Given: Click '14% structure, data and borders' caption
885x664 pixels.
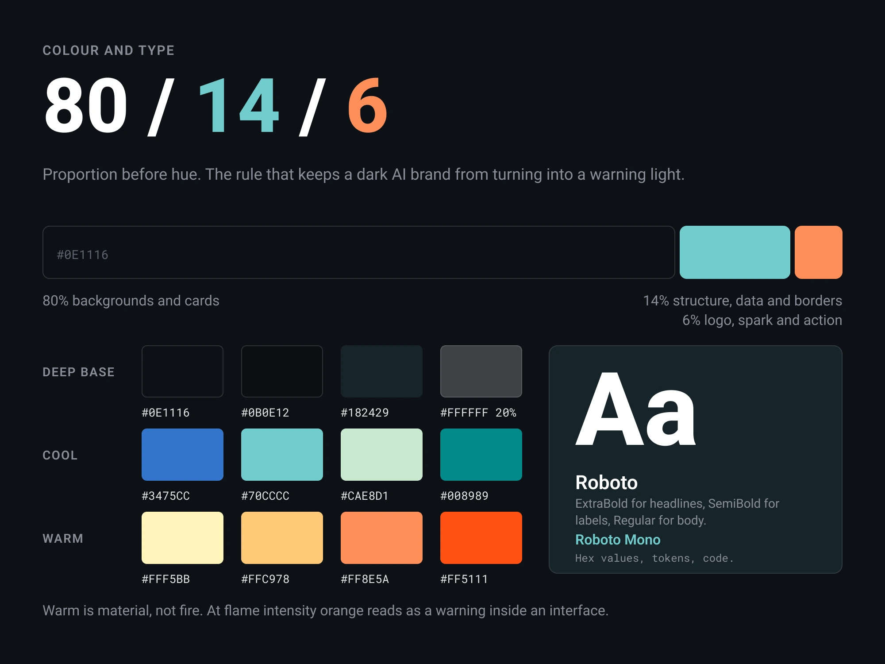Looking at the screenshot, I should click(743, 301).
